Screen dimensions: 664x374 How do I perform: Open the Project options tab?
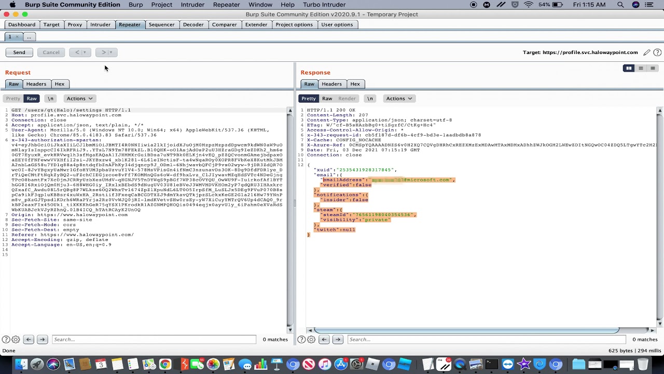click(294, 25)
